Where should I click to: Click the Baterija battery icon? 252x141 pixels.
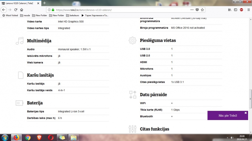tap(20, 103)
